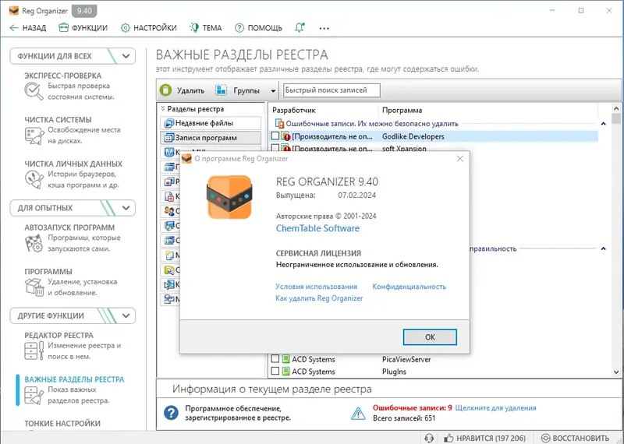This screenshot has height=444, width=624.
Task: Click the green Удалить toolbar icon
Action: [165, 90]
